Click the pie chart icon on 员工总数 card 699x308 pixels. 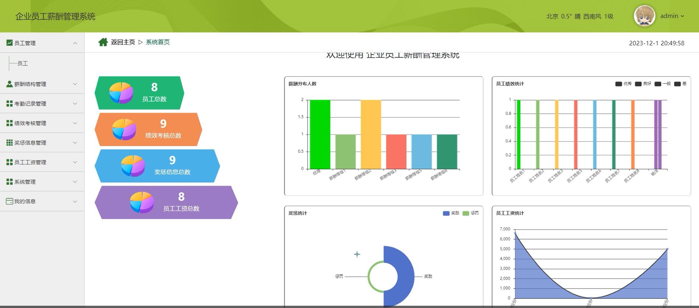pyautogui.click(x=121, y=93)
